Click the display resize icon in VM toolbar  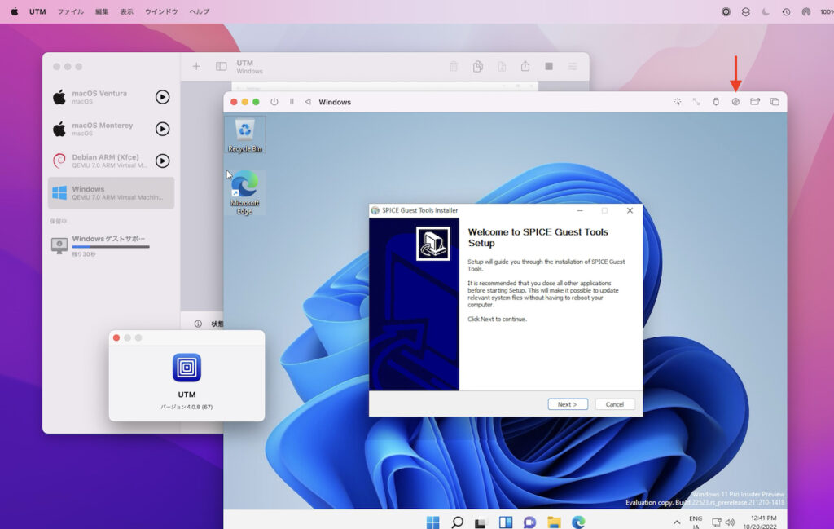click(x=696, y=101)
